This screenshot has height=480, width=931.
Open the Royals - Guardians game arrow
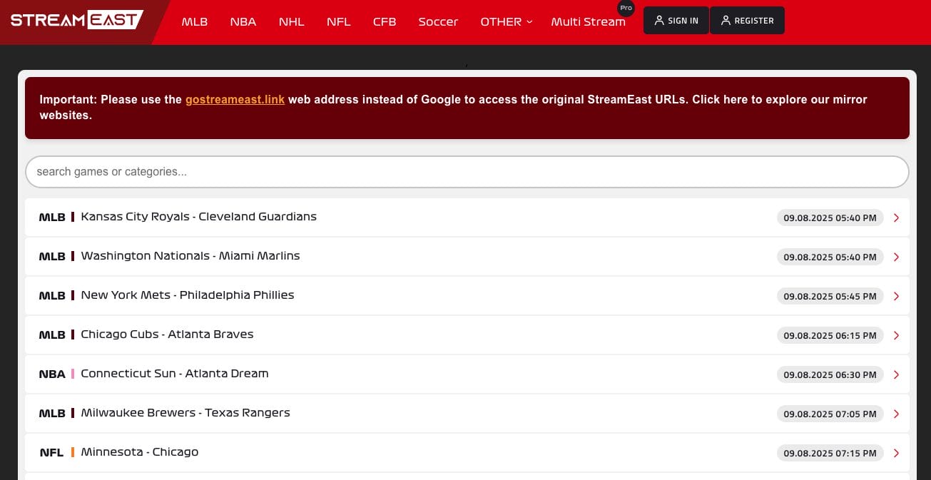click(896, 218)
